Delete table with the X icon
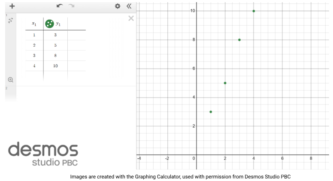 [131, 18]
